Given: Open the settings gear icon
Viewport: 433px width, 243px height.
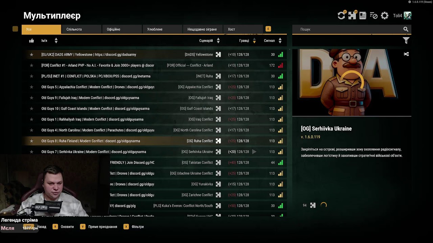Looking at the screenshot, I should click(385, 16).
